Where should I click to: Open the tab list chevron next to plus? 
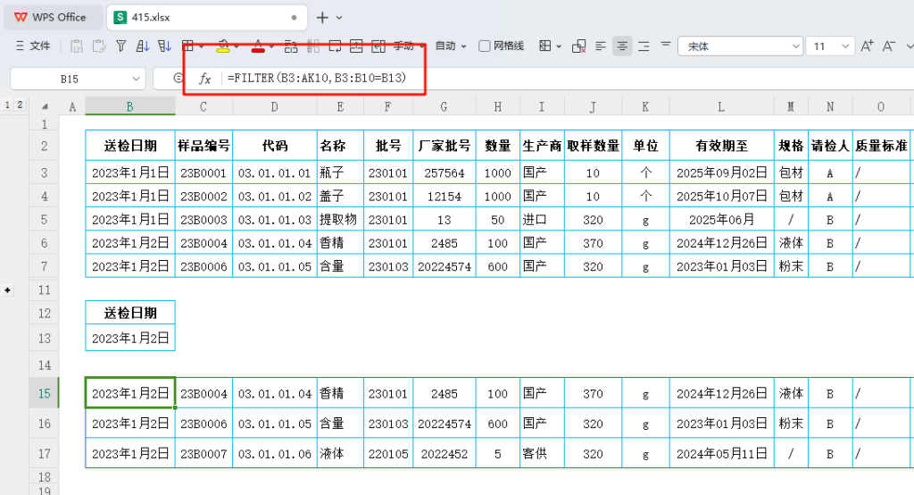pos(339,18)
